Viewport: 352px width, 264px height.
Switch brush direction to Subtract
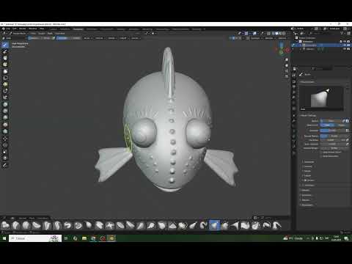point(342,125)
